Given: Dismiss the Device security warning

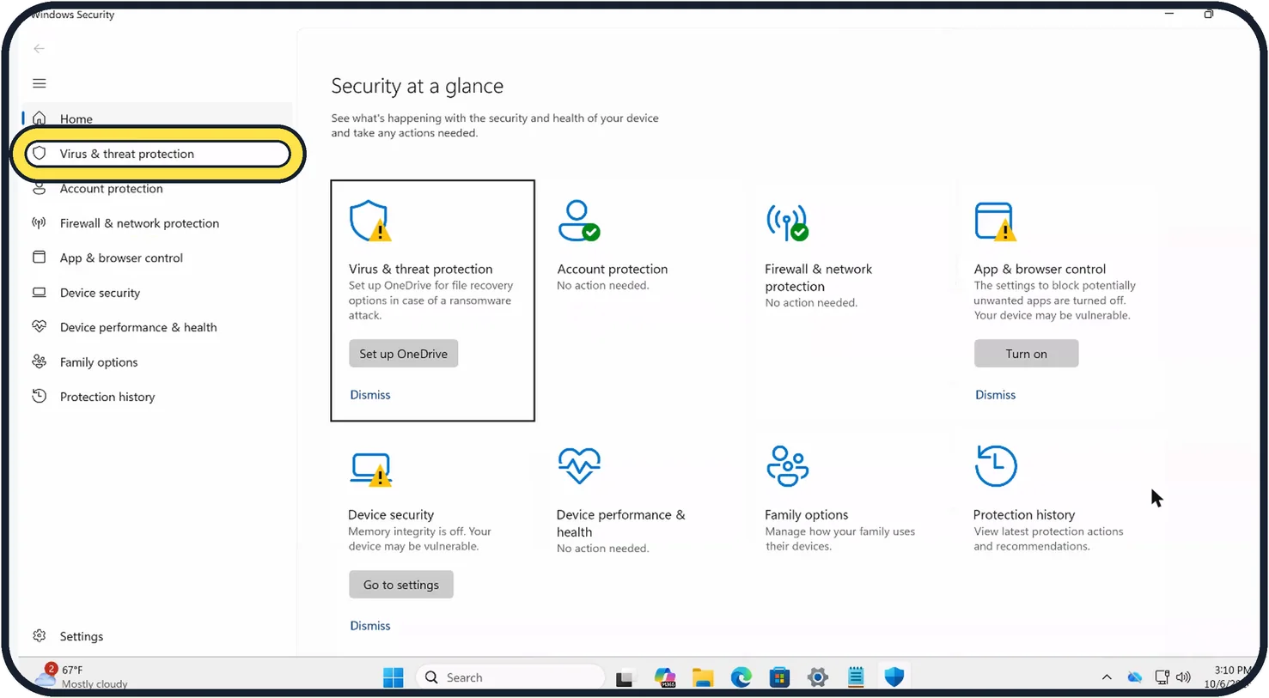Looking at the screenshot, I should [x=370, y=626].
